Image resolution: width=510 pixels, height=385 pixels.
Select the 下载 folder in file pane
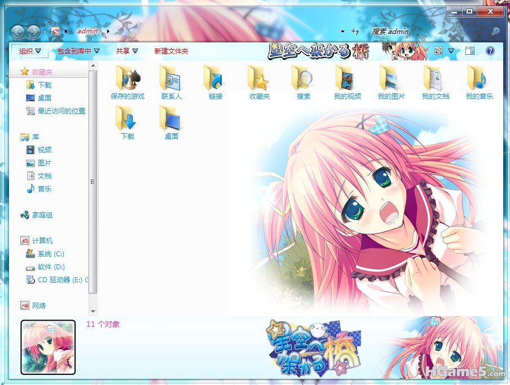[128, 122]
